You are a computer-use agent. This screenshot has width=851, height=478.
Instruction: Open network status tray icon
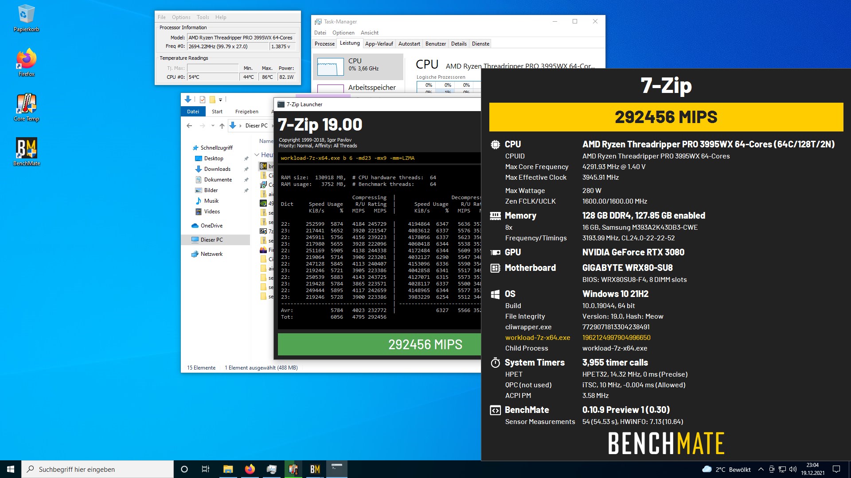[782, 469]
